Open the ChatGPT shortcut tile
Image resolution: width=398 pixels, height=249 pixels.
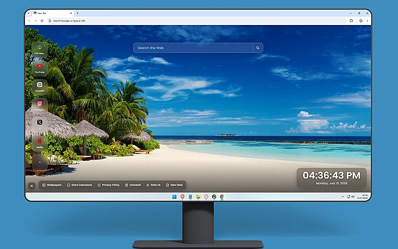click(40, 88)
